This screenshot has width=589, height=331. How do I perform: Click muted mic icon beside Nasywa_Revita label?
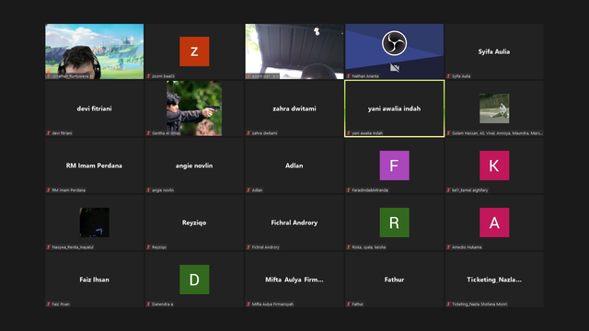click(x=49, y=247)
